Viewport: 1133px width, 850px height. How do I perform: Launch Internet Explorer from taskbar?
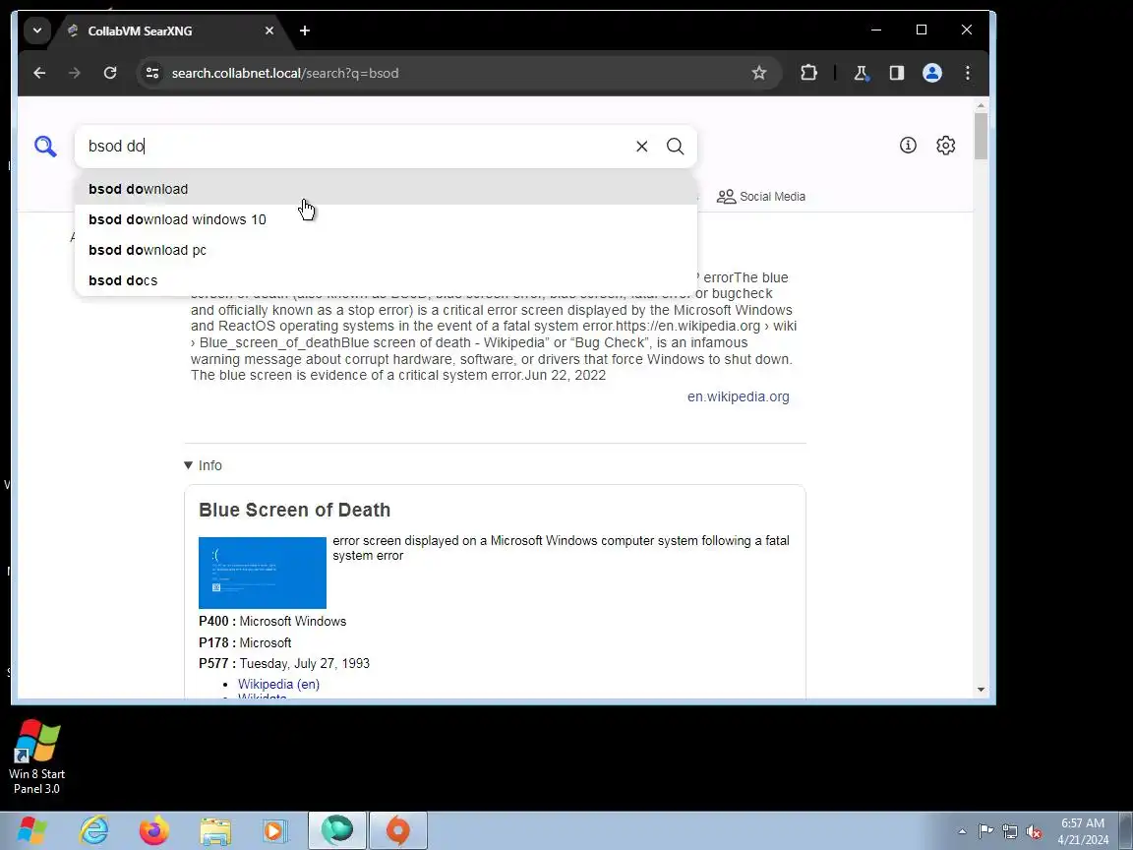pyautogui.click(x=94, y=830)
